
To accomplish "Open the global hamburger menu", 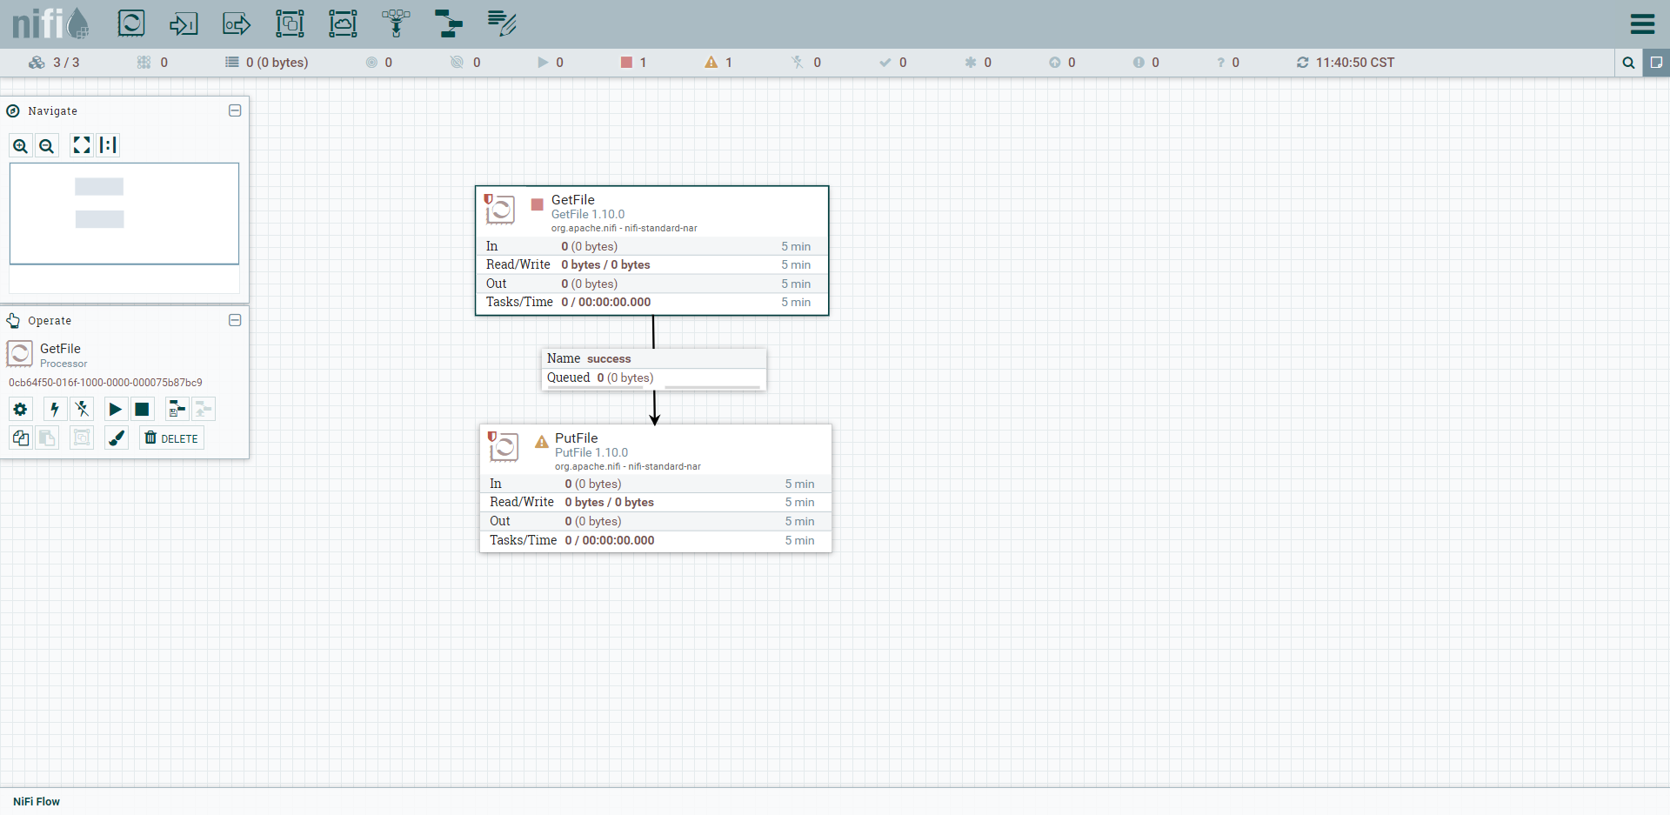I will pyautogui.click(x=1642, y=23).
